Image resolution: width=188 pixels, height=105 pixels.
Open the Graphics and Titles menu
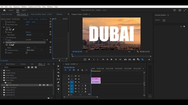click(35, 7)
